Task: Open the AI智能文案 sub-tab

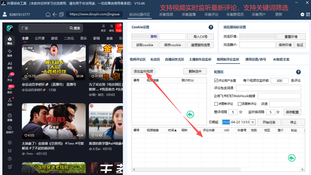Action: (281, 59)
